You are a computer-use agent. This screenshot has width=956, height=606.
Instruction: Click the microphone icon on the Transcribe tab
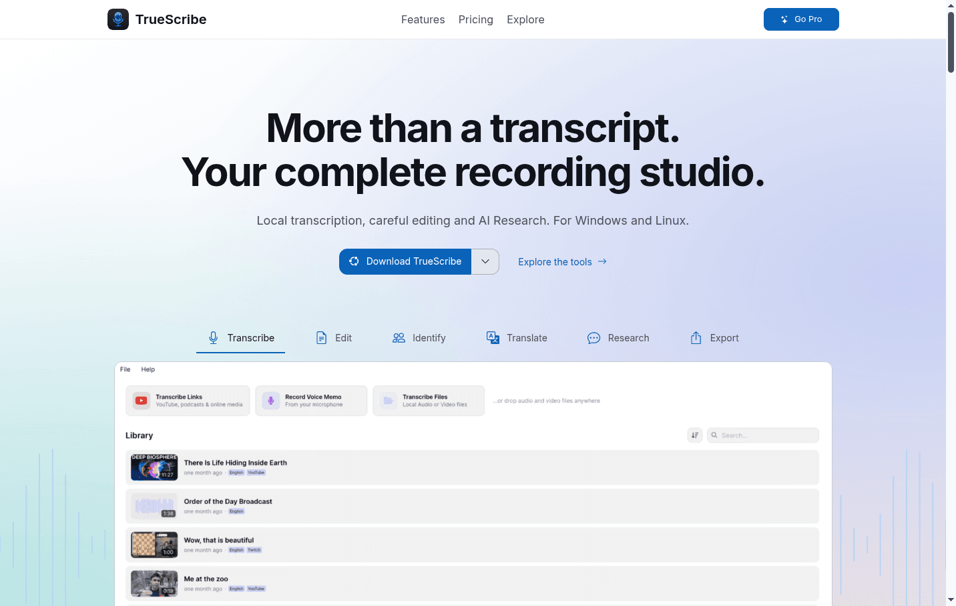coord(213,338)
